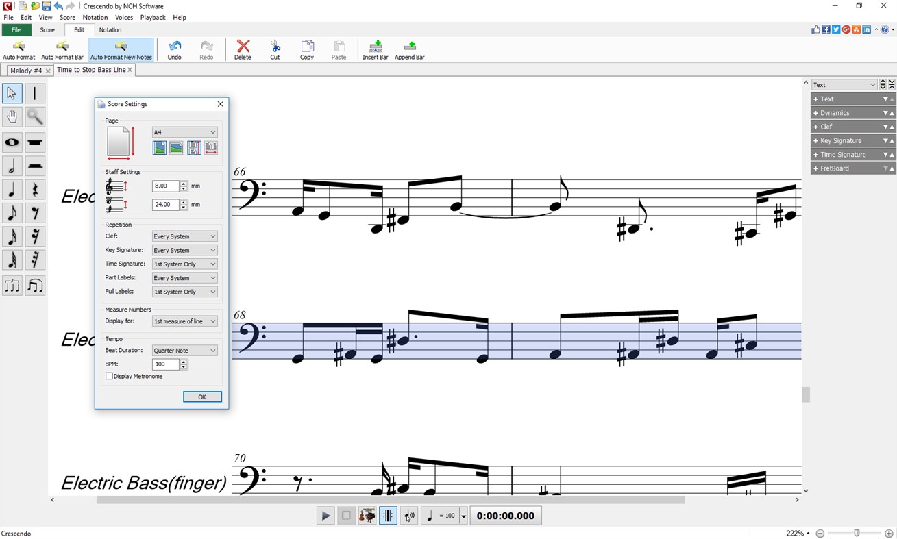
Task: Select the whole note tool
Action: point(12,142)
